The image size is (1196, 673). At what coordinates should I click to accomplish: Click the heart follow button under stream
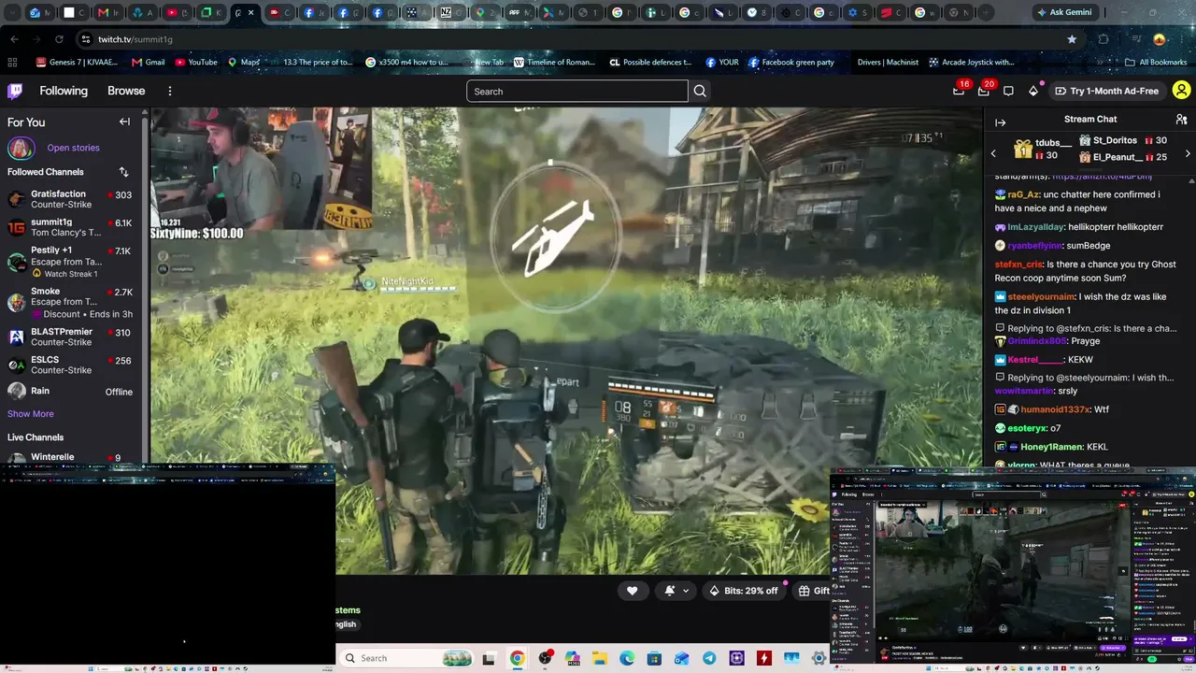[x=632, y=591]
